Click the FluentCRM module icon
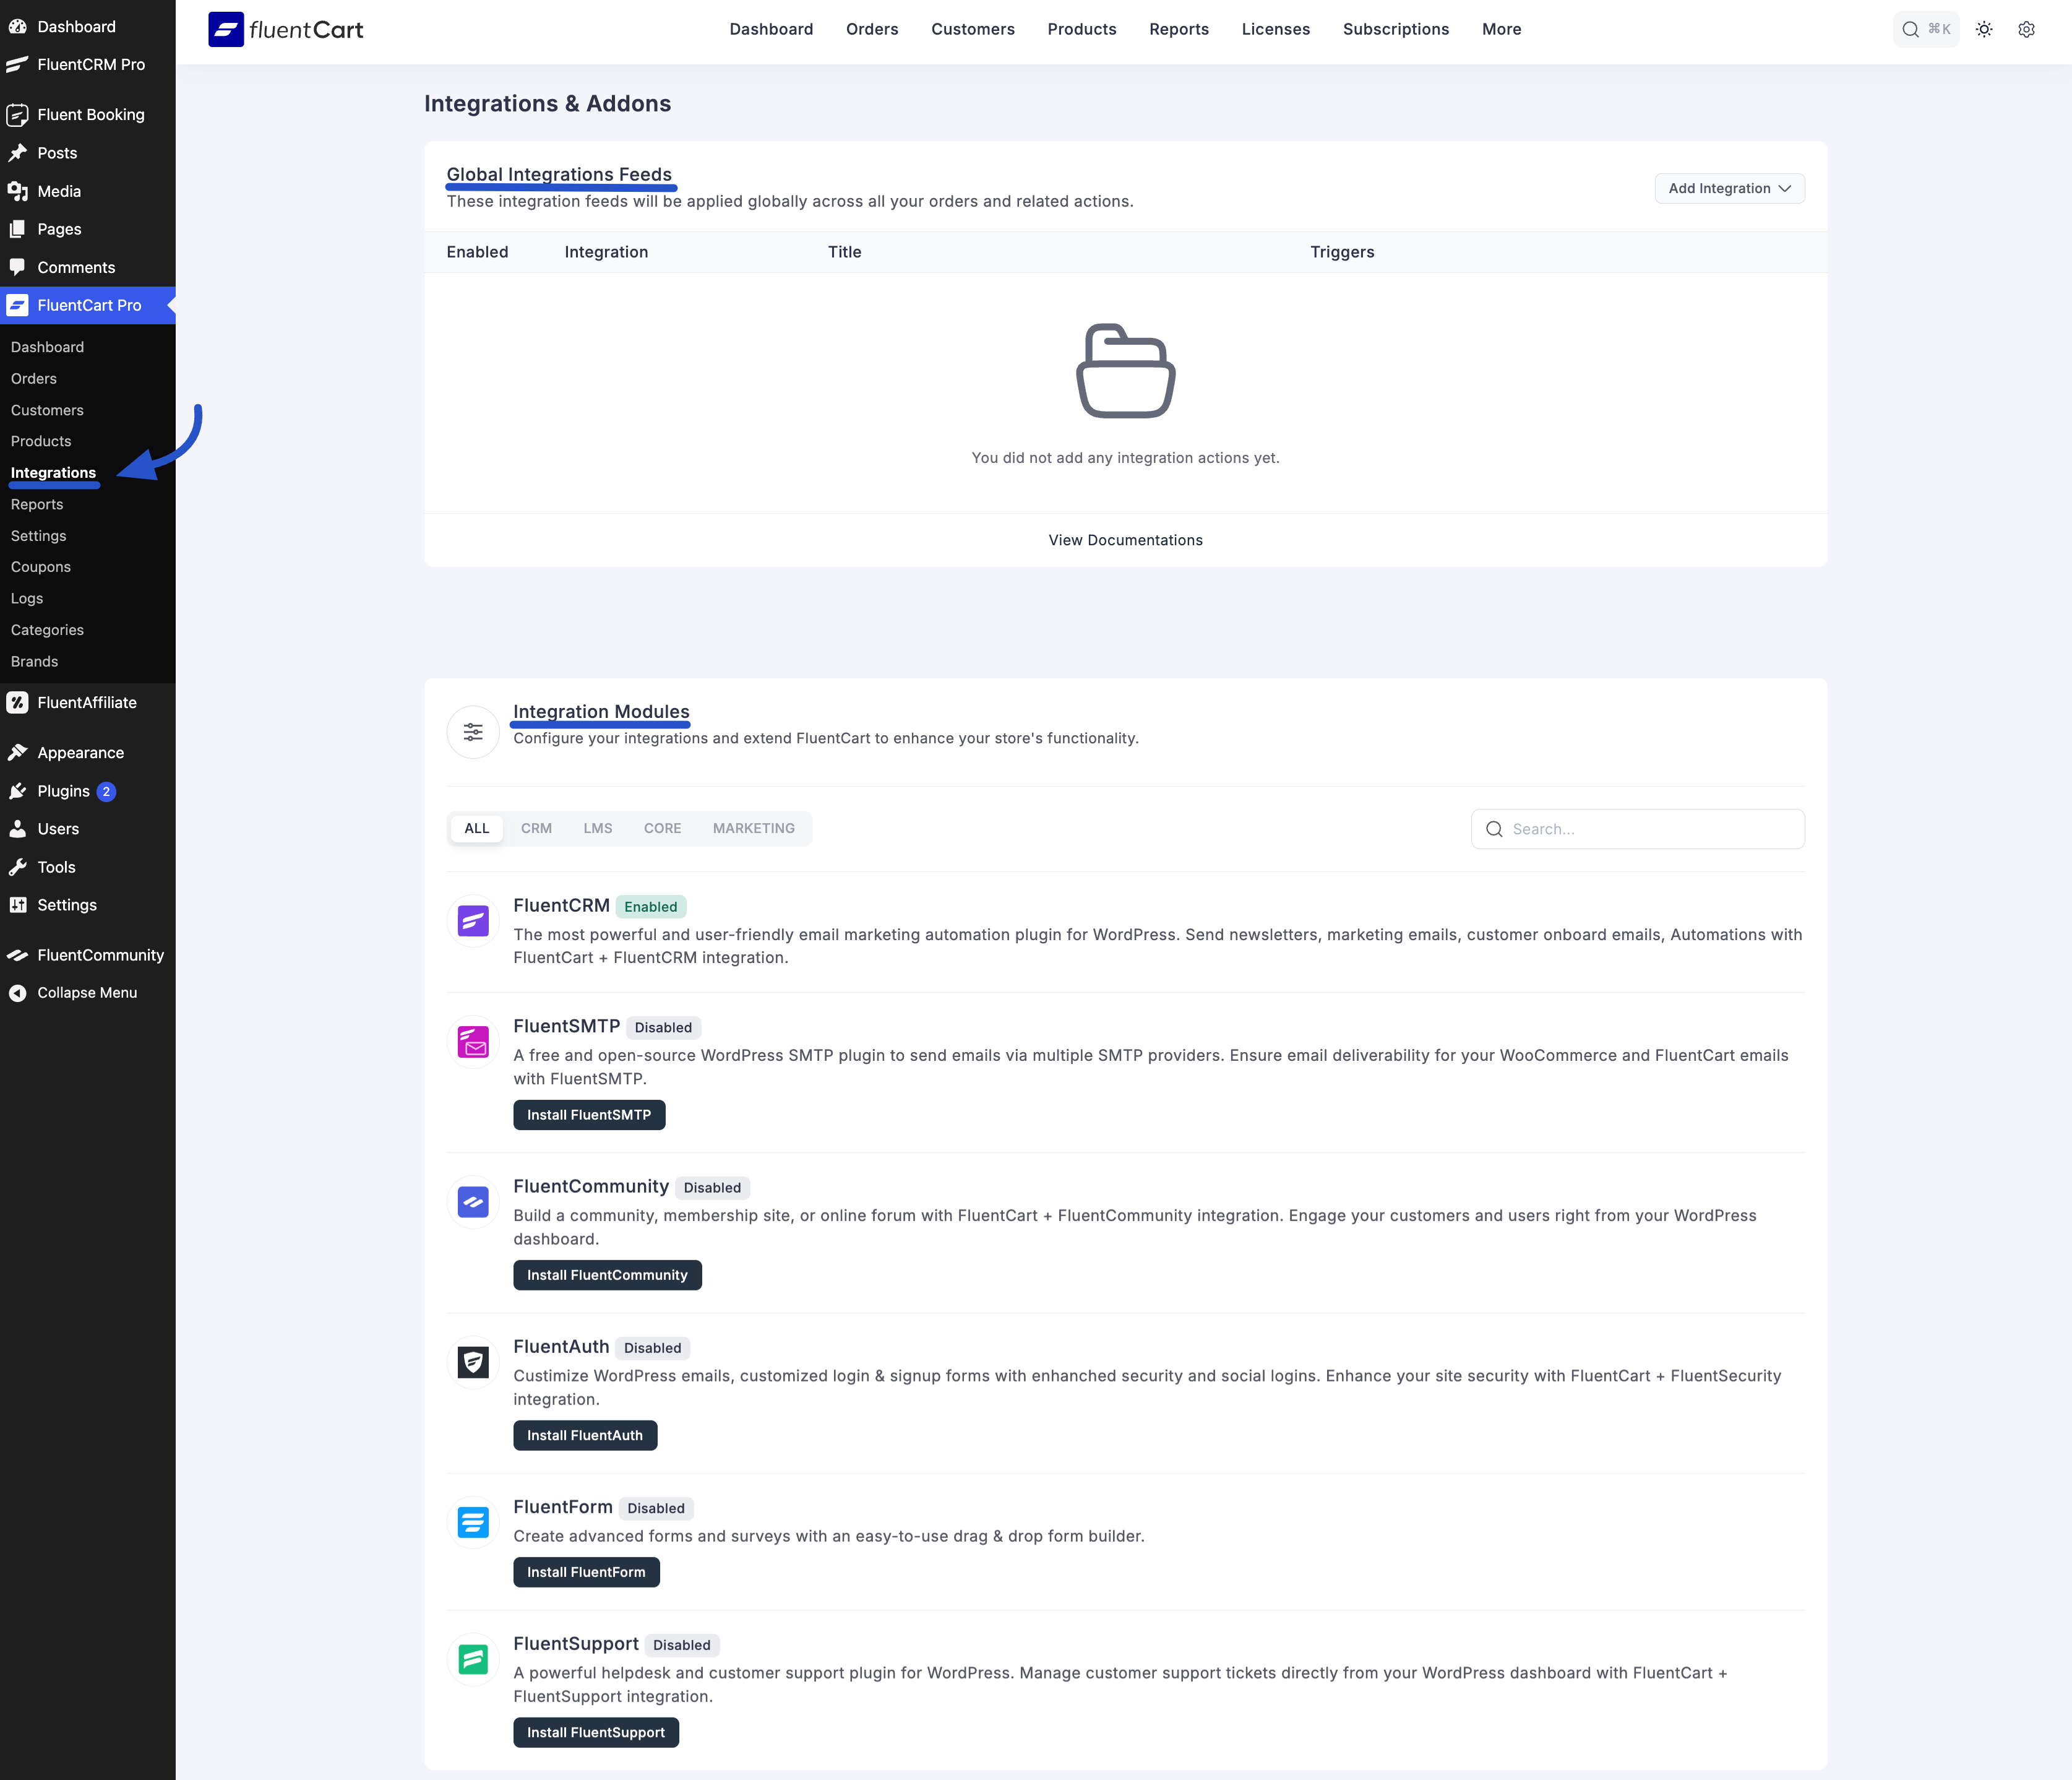Screen dimensions: 2072x1780 pos(473,920)
